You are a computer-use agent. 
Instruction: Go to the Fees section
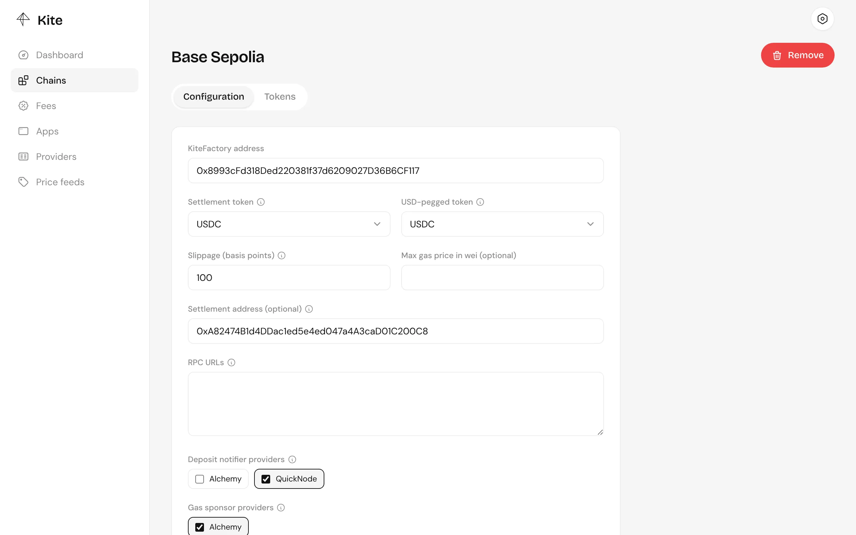(74, 106)
